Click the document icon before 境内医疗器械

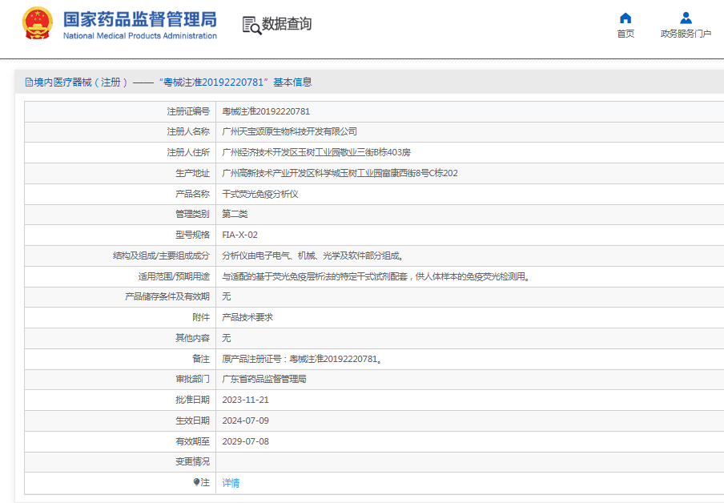coord(29,82)
